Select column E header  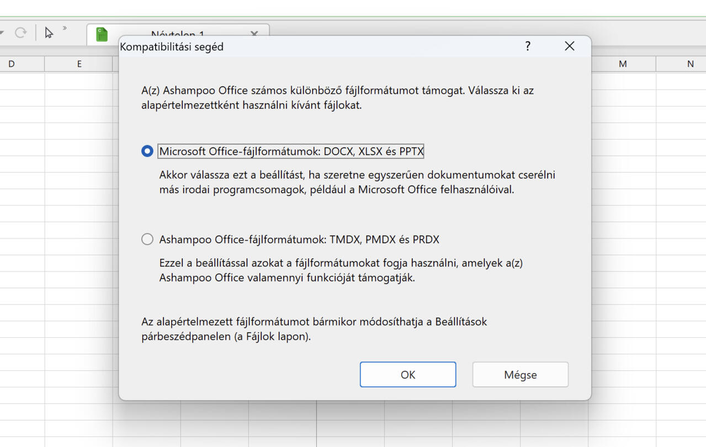click(x=79, y=64)
